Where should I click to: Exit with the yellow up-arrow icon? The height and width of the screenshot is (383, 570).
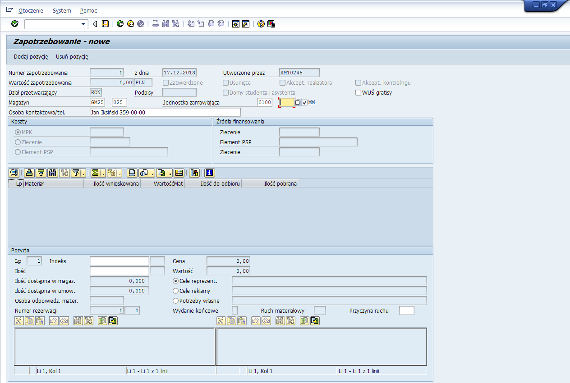[131, 24]
